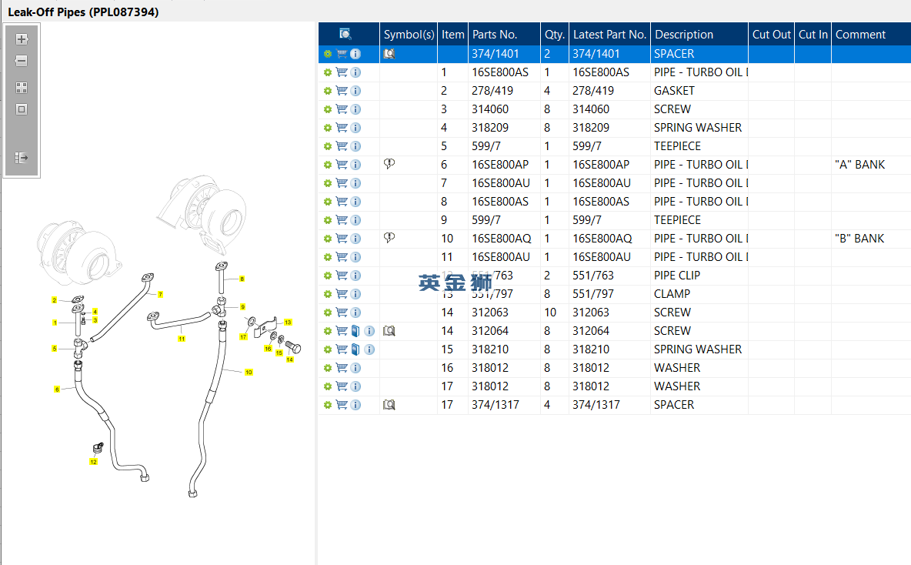Click 374/1317 in the Parts No. column
Image resolution: width=911 pixels, height=565 pixels.
496,405
